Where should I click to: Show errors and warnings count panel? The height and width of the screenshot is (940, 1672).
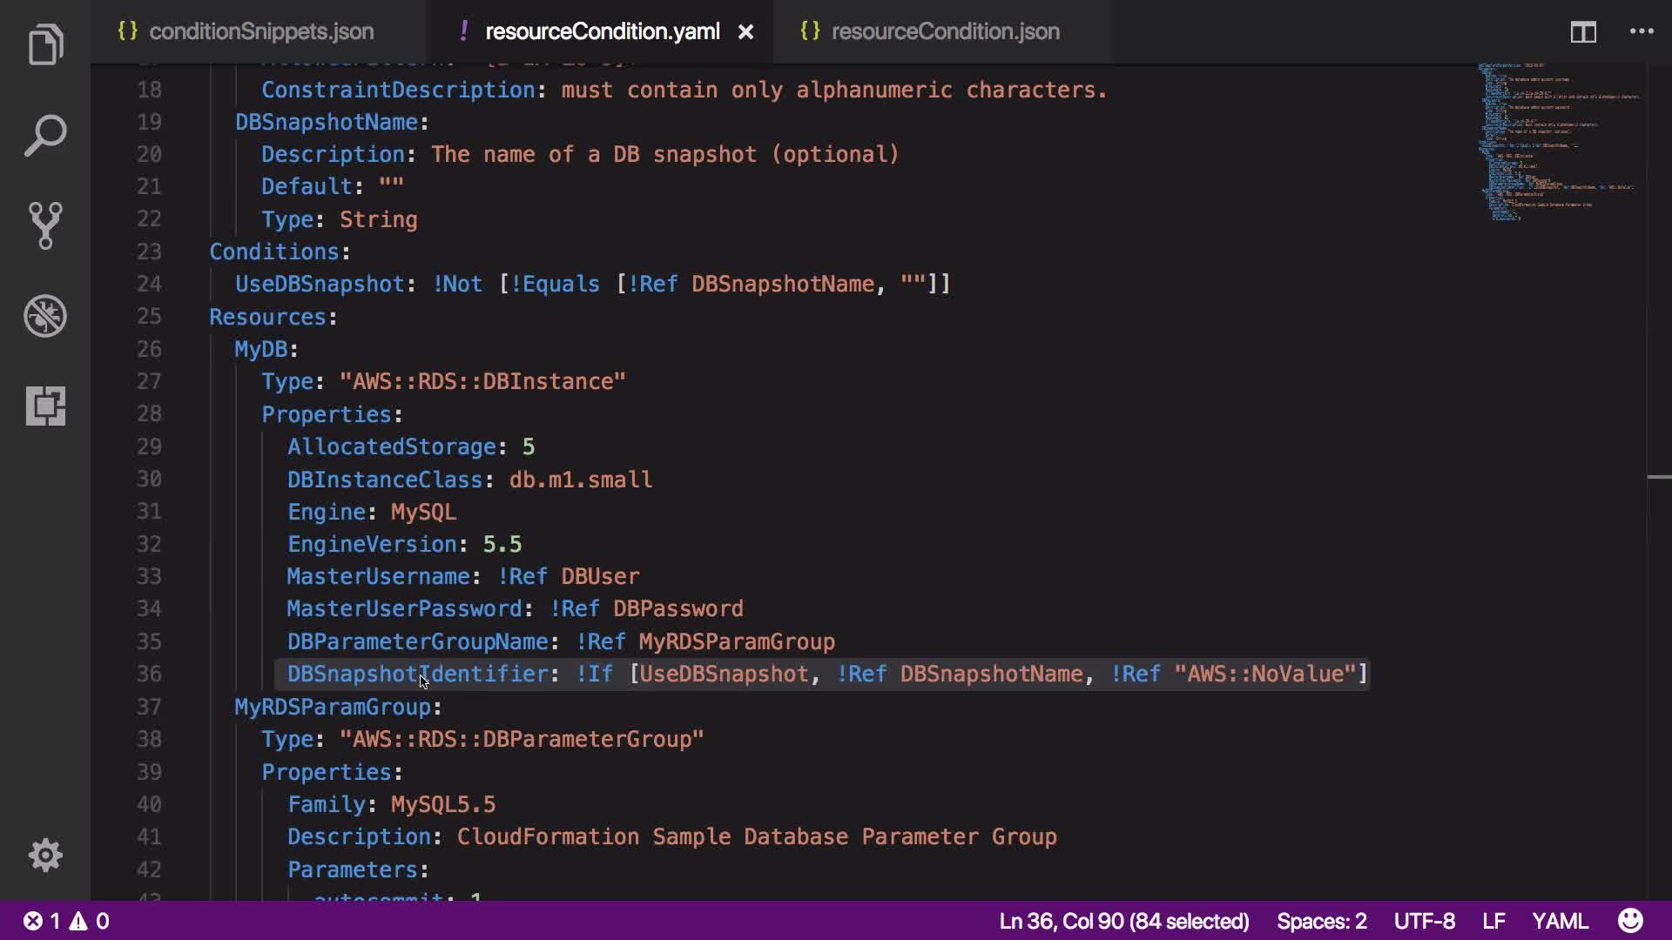pos(66,921)
